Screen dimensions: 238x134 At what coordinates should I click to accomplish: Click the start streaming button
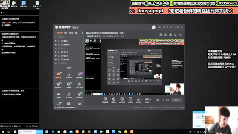(177, 100)
